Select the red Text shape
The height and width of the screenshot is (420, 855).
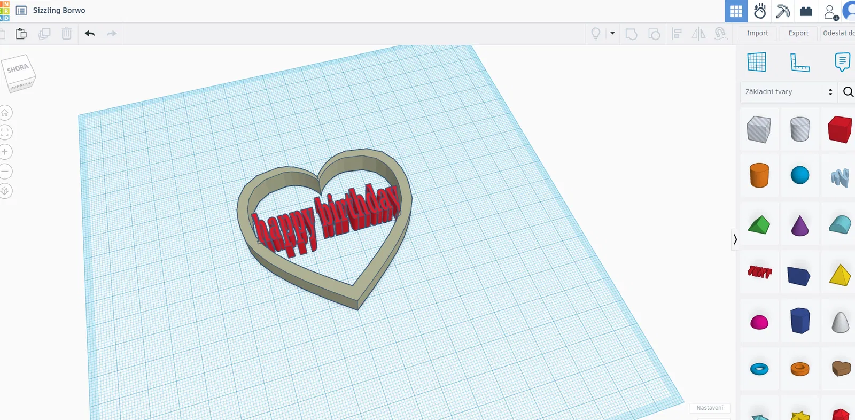tap(759, 272)
